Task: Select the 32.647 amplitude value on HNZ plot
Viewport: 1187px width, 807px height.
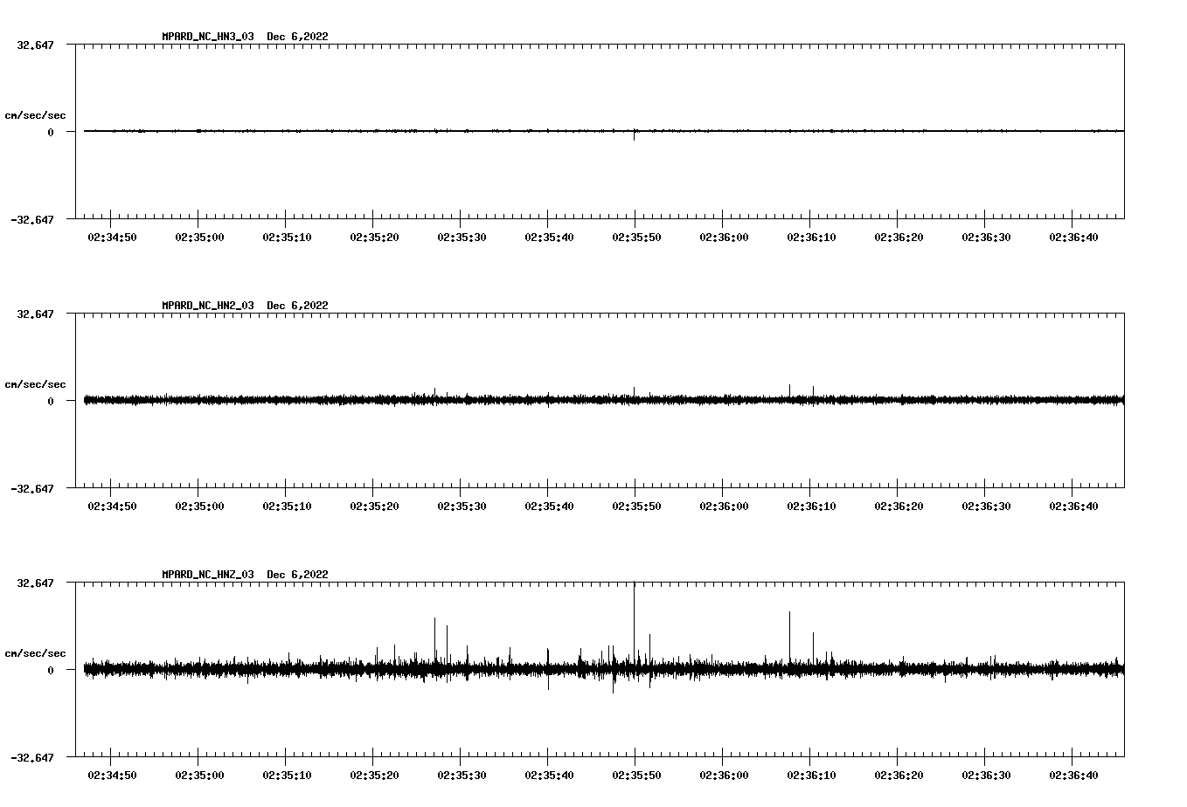Action: point(36,581)
